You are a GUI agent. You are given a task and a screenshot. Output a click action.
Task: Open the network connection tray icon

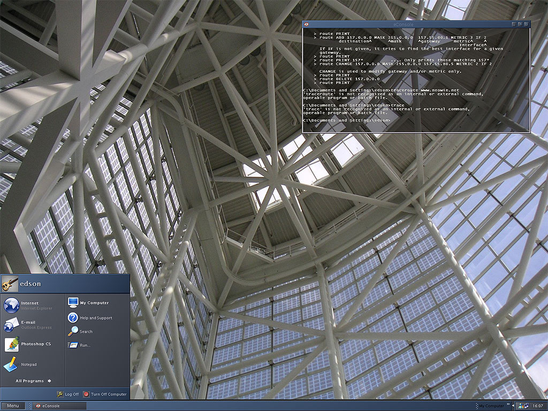pos(526,406)
